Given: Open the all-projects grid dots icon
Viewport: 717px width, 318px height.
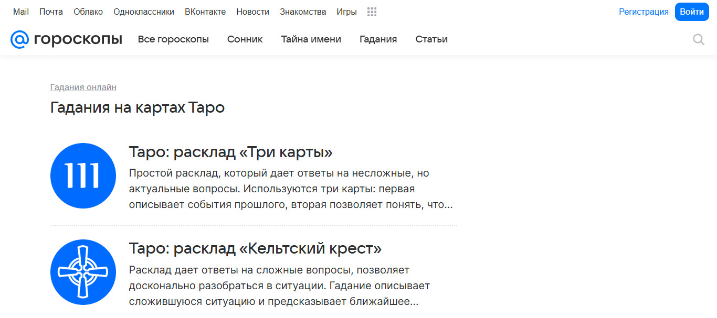Looking at the screenshot, I should [x=372, y=12].
